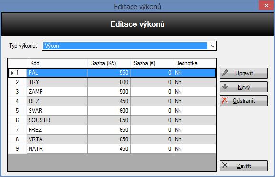Click the Nh unit in PAL row
The height and width of the screenshot is (177, 275).
[x=194, y=73]
